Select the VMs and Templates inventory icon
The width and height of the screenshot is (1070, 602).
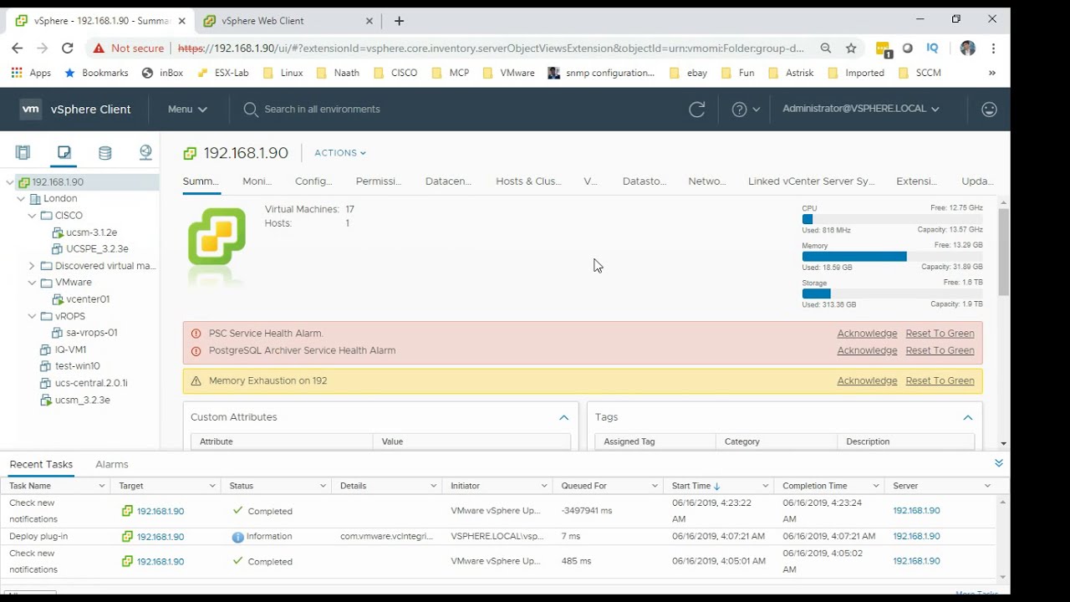click(64, 152)
